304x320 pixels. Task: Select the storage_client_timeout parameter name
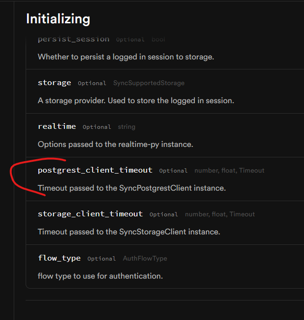pyautogui.click(x=90, y=214)
